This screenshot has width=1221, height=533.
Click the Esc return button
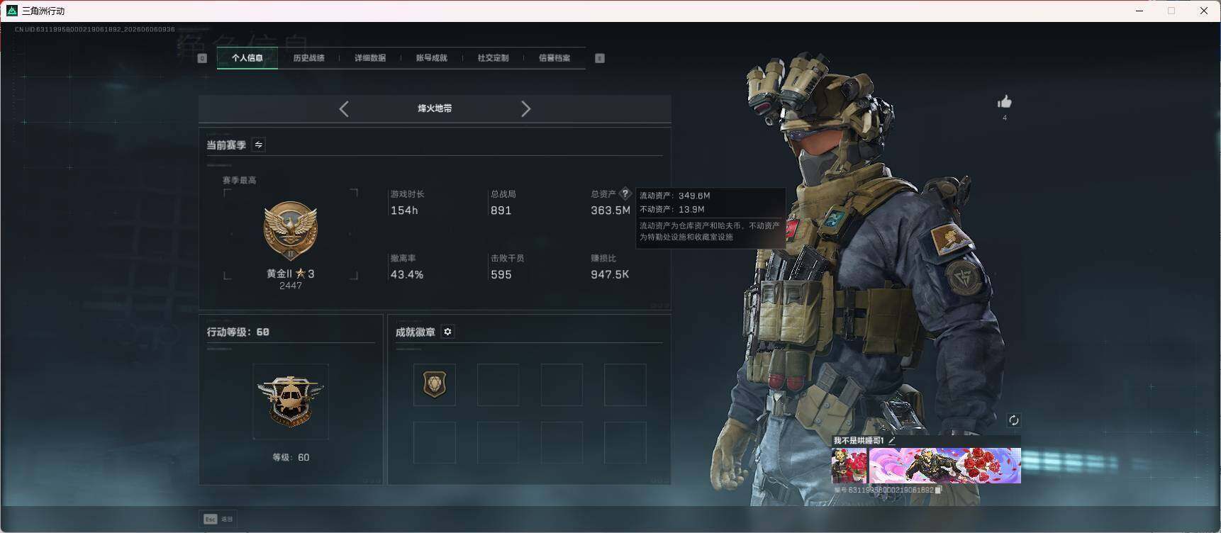tap(218, 519)
